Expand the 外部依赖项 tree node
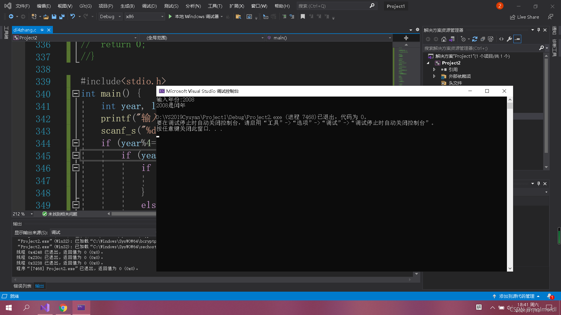The width and height of the screenshot is (561, 315). point(434,76)
